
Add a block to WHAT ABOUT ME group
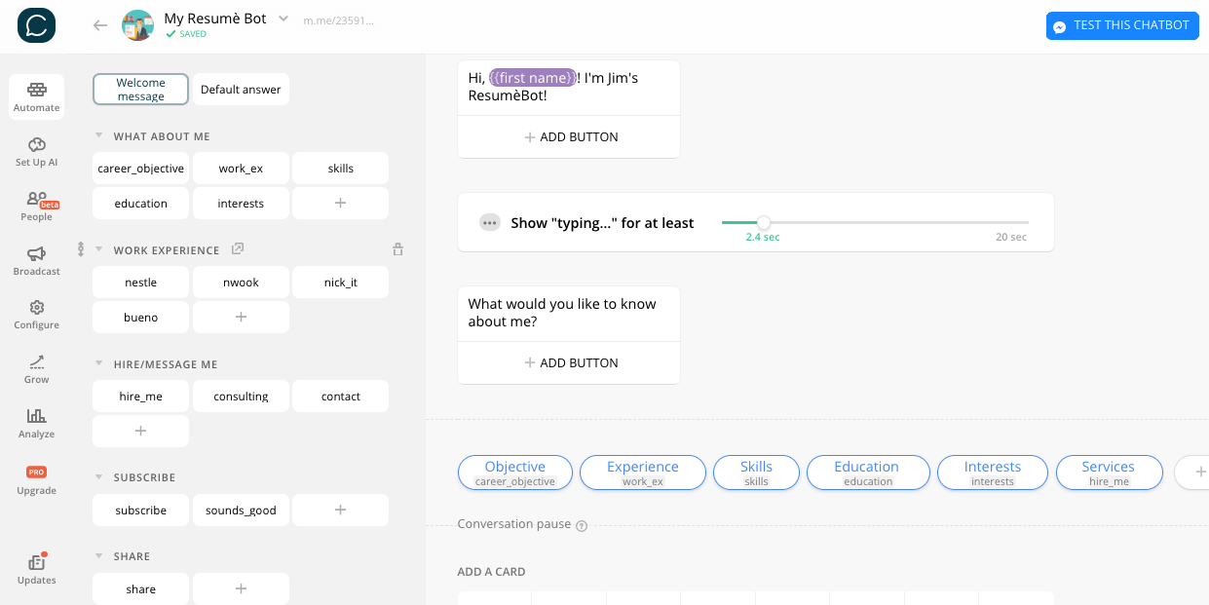click(x=341, y=203)
